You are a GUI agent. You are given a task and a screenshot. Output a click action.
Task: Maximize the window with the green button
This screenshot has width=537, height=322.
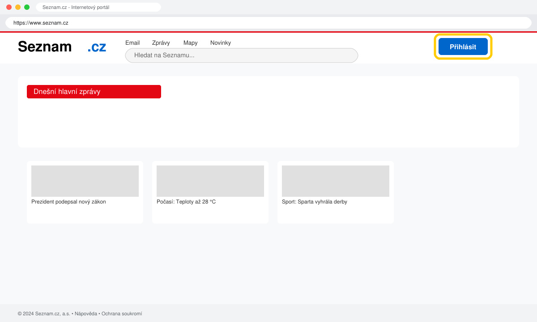pos(27,7)
